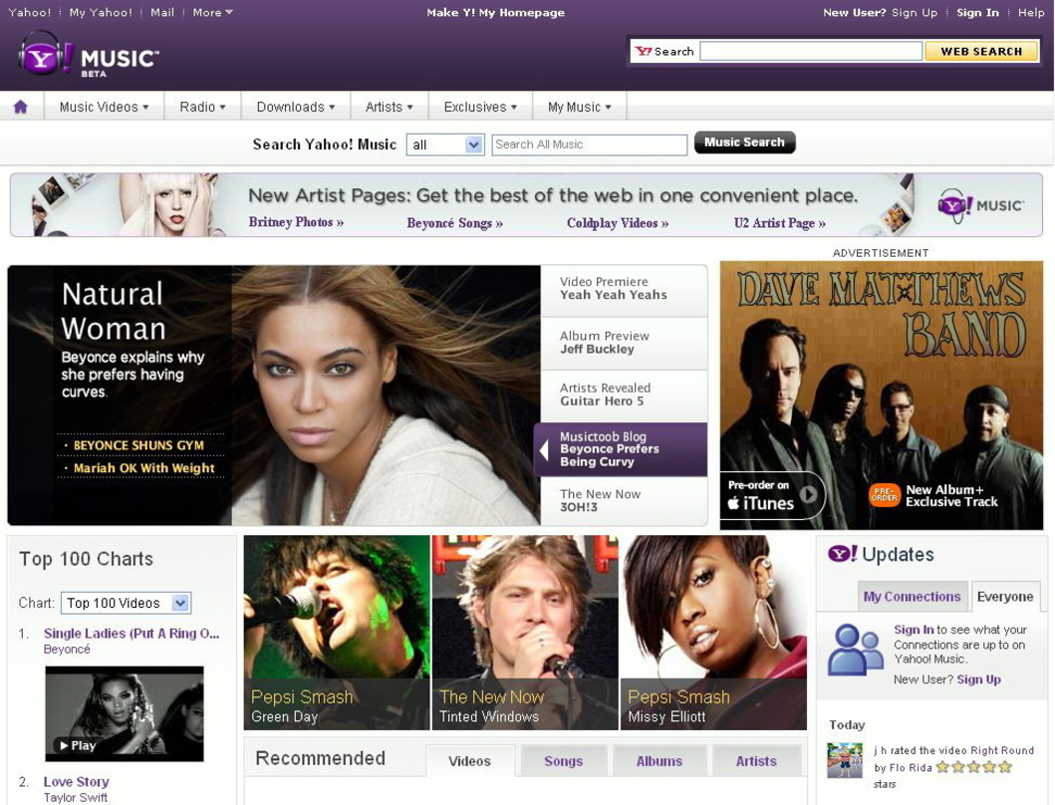The image size is (1055, 805).
Task: Switch to the Everyone tab
Action: 1004,597
